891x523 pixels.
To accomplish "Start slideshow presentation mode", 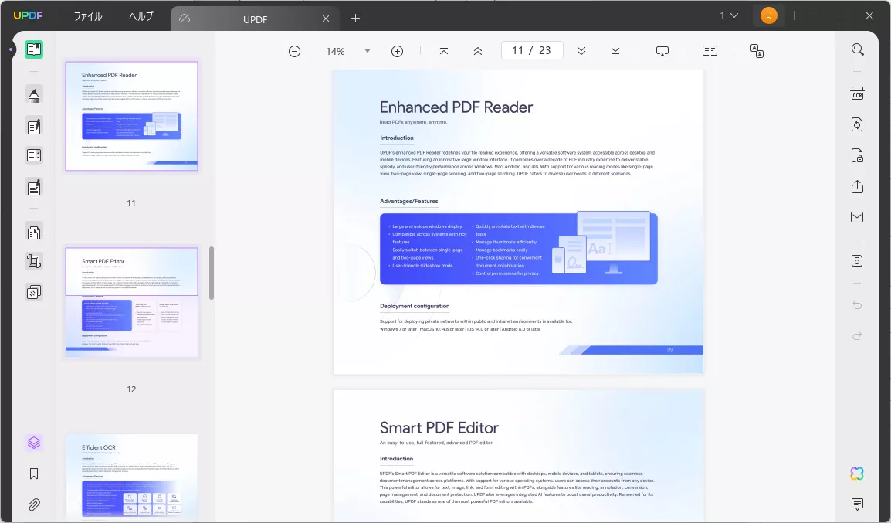I will click(662, 51).
